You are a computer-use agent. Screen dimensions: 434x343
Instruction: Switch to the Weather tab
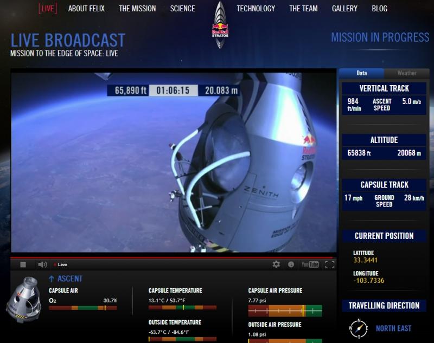406,73
